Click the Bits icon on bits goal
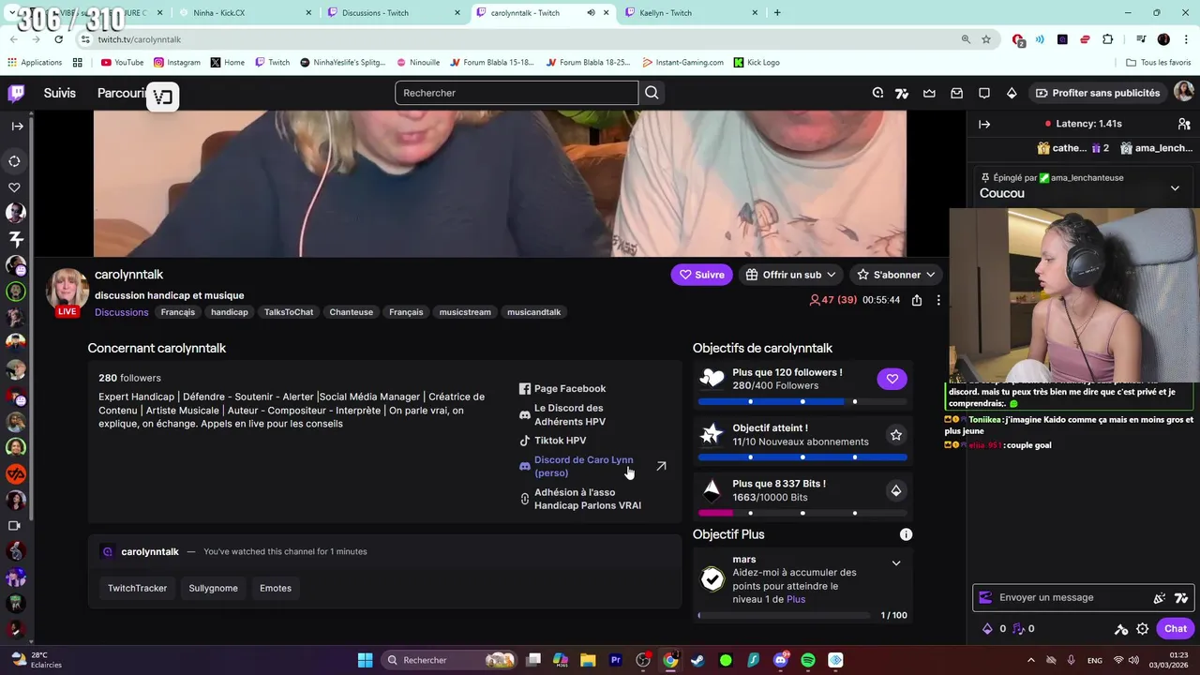 pos(895,490)
